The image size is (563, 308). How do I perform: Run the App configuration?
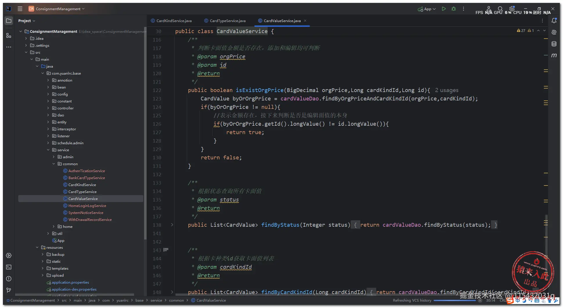(444, 9)
